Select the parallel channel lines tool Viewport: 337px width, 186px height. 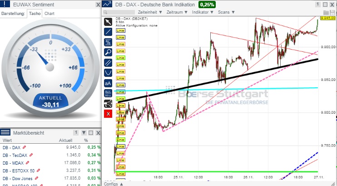108,63
